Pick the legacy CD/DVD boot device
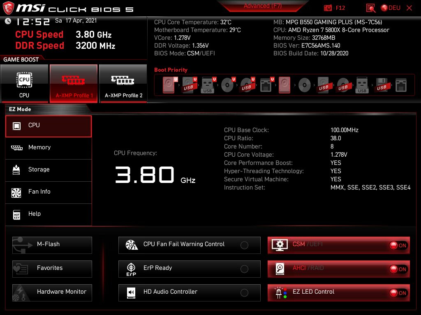Viewport: 421px width, 315px height. tap(305, 85)
